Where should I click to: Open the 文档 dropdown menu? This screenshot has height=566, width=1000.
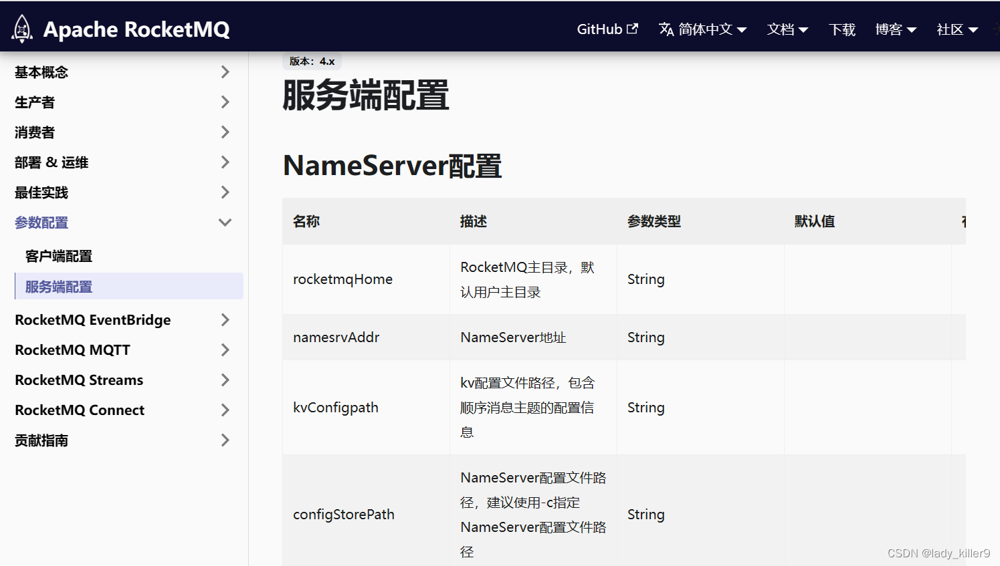[x=787, y=29]
